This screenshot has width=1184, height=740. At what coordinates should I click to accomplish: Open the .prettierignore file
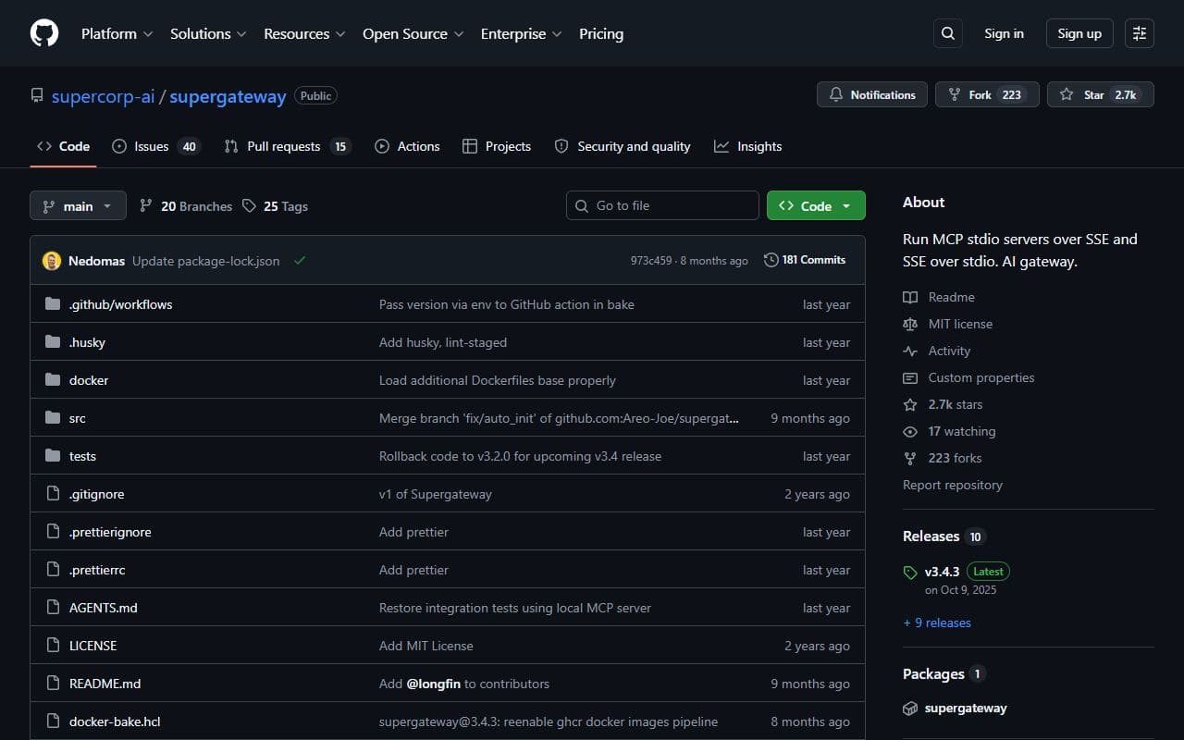tap(110, 532)
